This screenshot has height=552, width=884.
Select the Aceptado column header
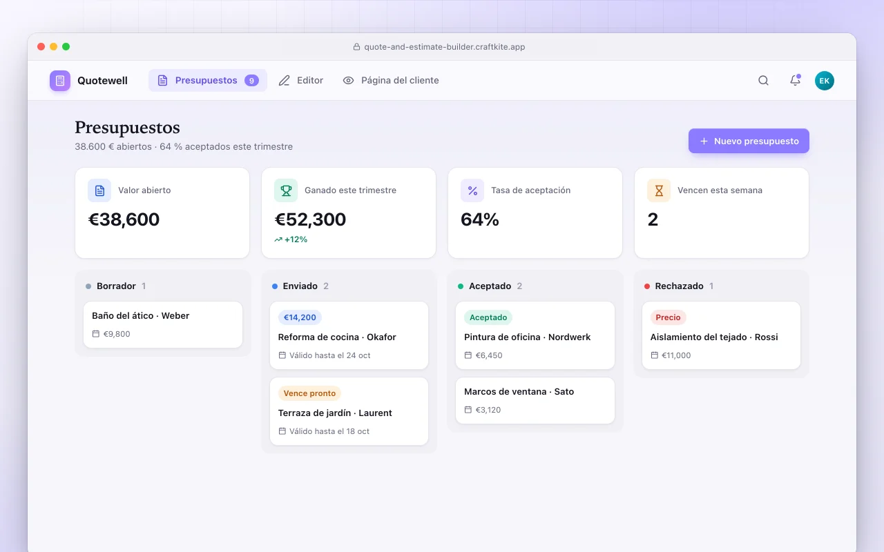[x=490, y=286]
